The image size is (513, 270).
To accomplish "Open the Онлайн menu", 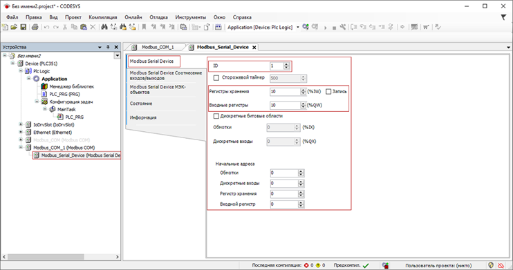I will (x=133, y=17).
